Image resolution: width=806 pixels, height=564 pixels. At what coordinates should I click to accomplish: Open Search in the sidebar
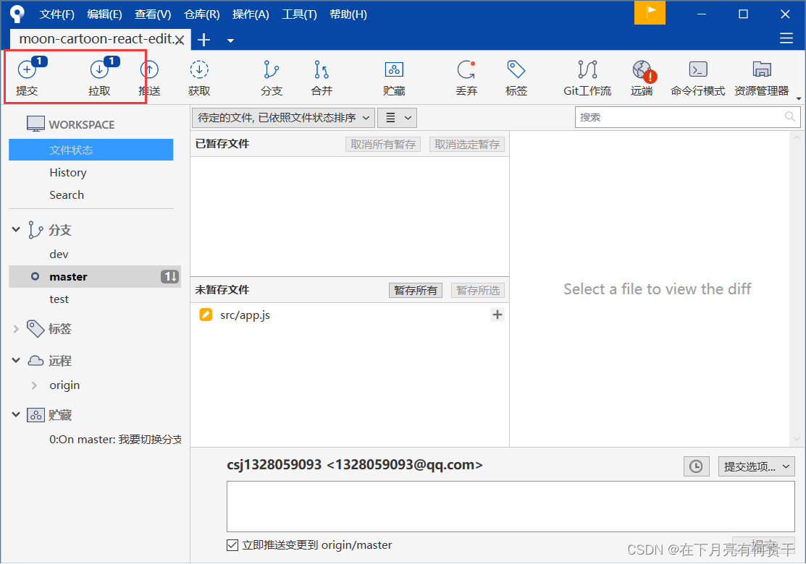point(67,195)
